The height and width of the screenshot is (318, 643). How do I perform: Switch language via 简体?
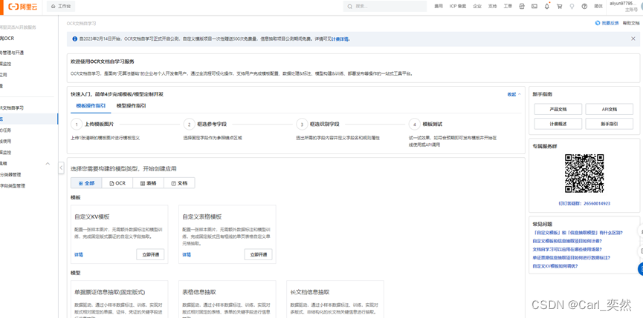(x=598, y=7)
